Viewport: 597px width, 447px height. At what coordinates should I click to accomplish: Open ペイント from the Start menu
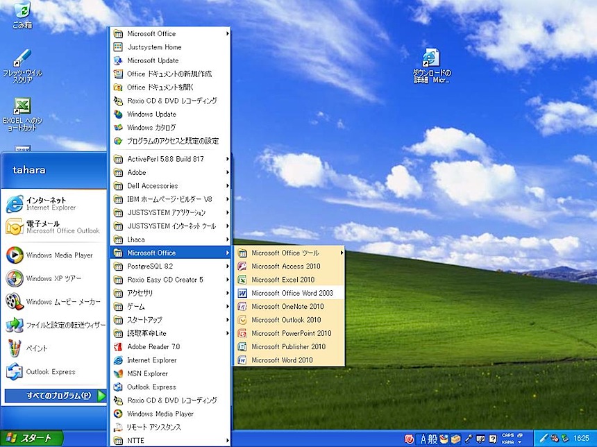[x=53, y=348]
